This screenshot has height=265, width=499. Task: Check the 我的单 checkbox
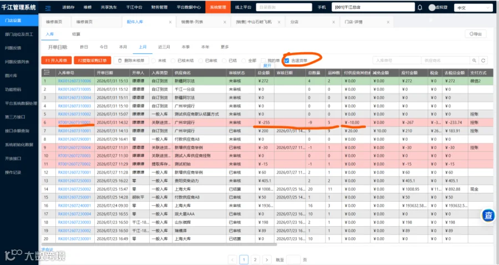[x=263, y=60]
